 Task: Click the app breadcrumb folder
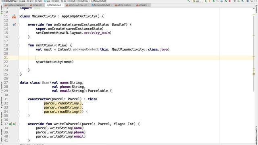(22, 1)
